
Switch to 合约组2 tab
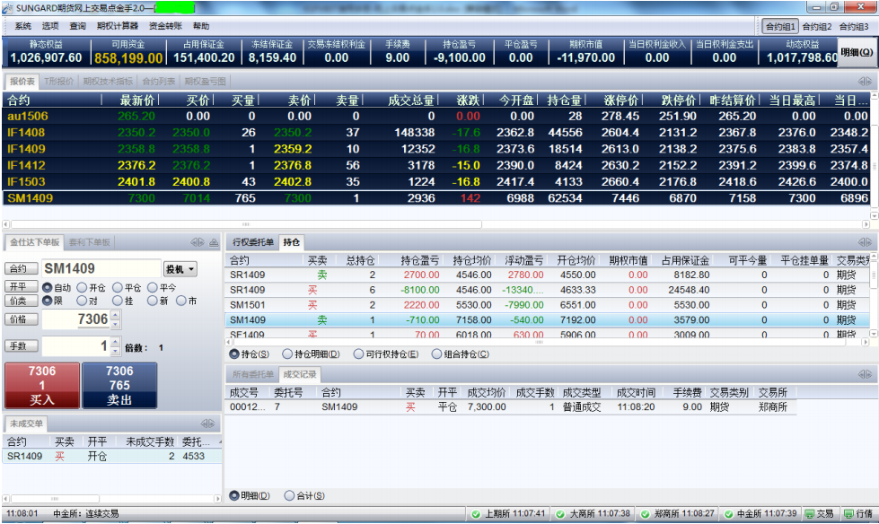click(817, 26)
